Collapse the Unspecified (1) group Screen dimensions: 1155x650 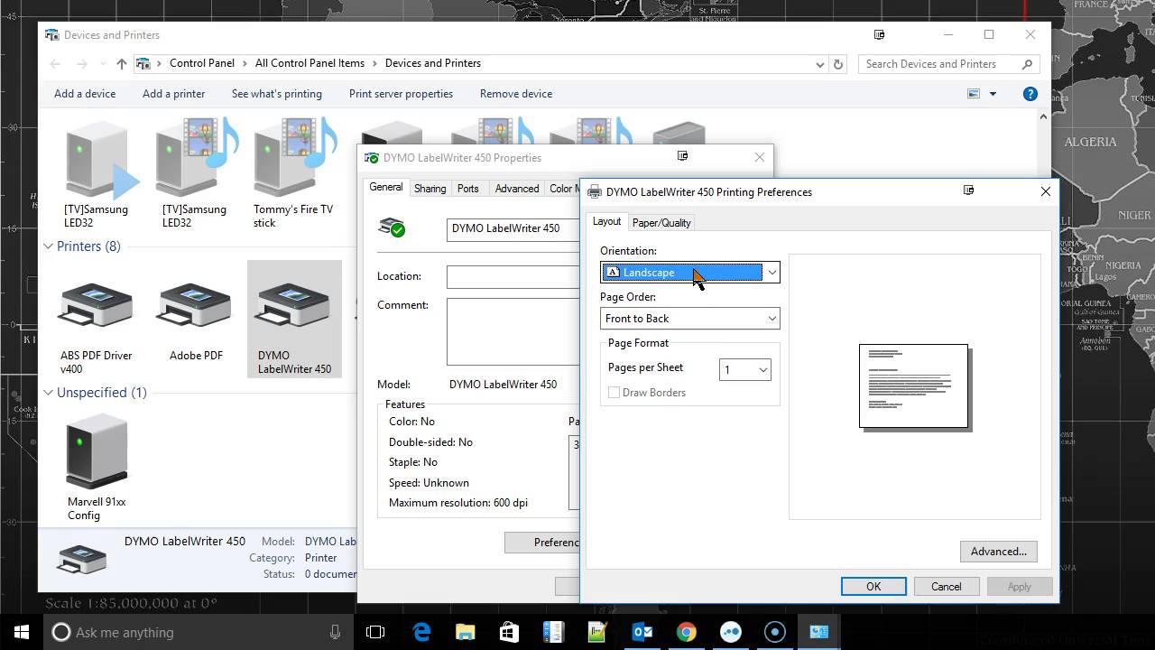pos(49,393)
